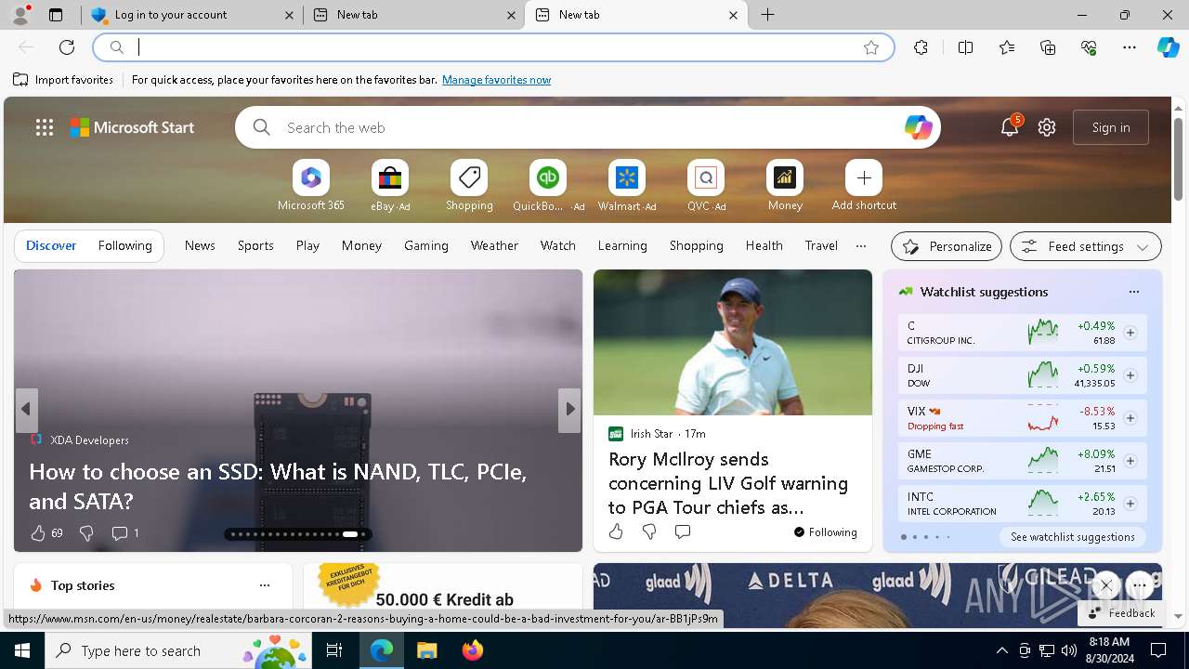Show more feed categories
The image size is (1189, 669).
(x=861, y=246)
